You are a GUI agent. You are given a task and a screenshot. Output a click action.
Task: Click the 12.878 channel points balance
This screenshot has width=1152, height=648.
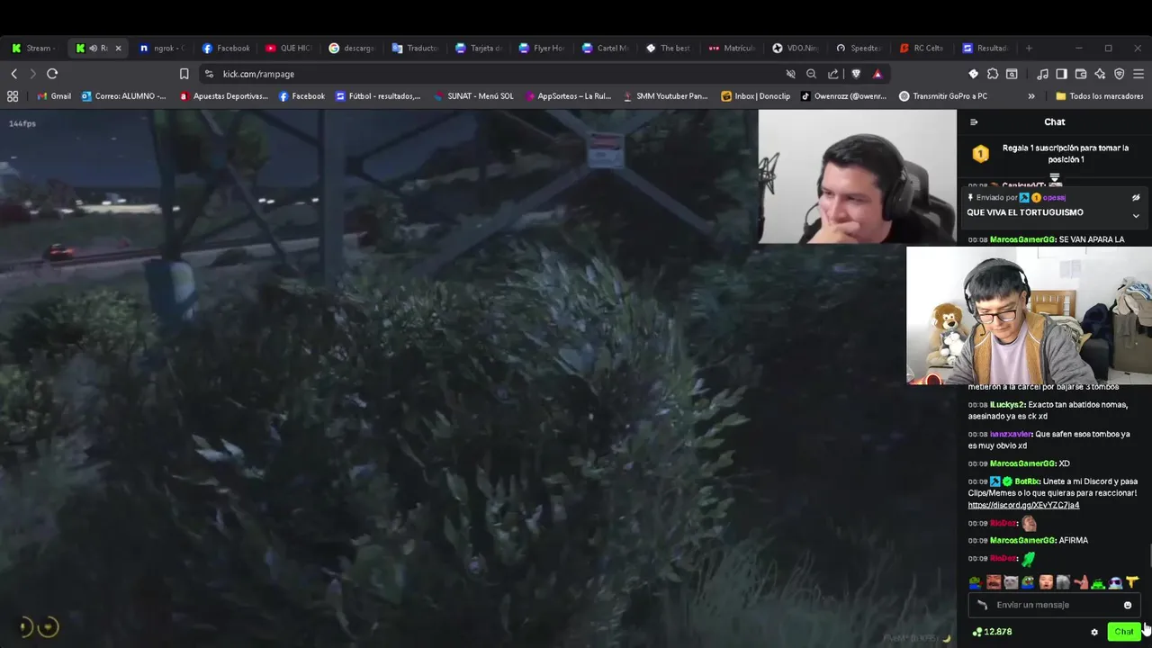[993, 632]
